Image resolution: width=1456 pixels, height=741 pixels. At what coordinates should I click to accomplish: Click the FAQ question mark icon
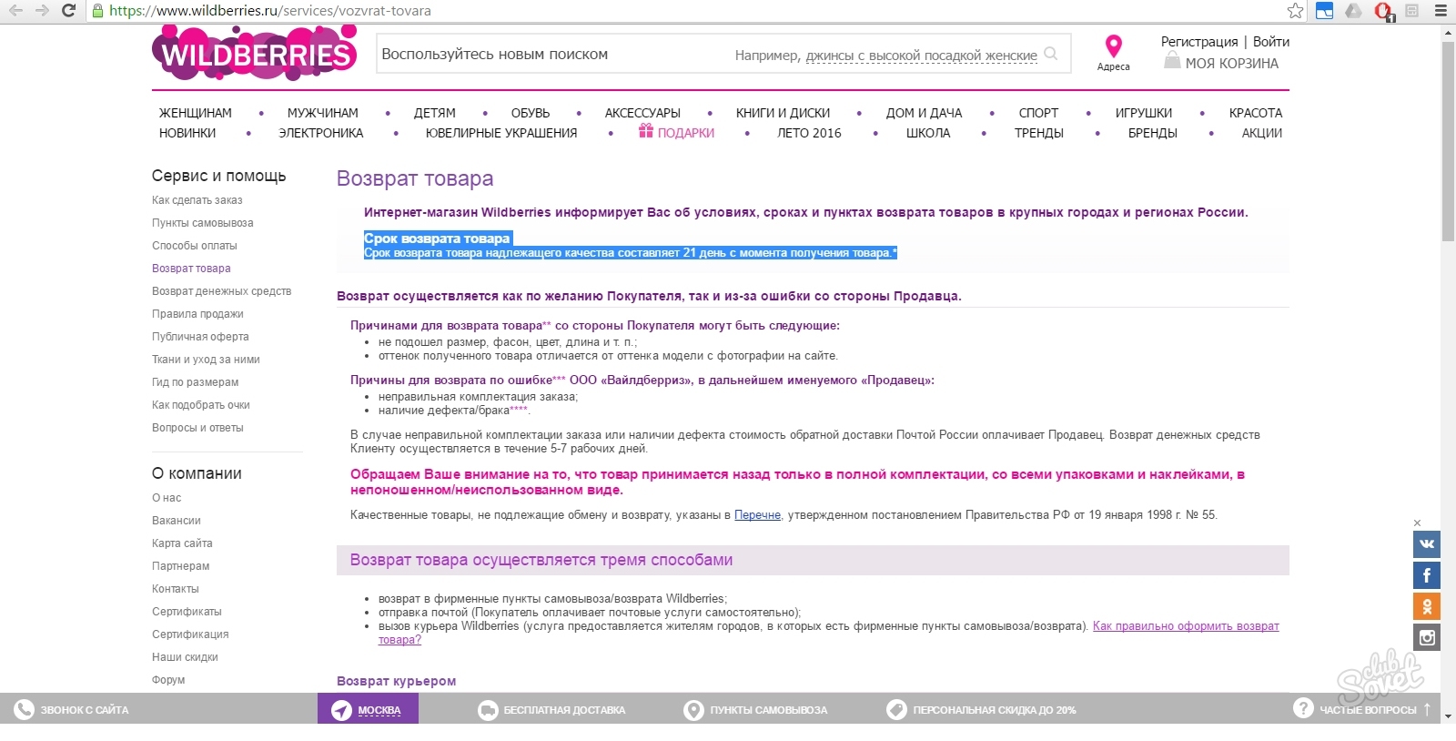[x=1303, y=707]
